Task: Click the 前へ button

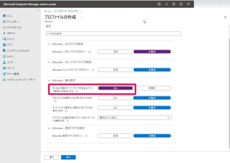Action: click(x=52, y=157)
